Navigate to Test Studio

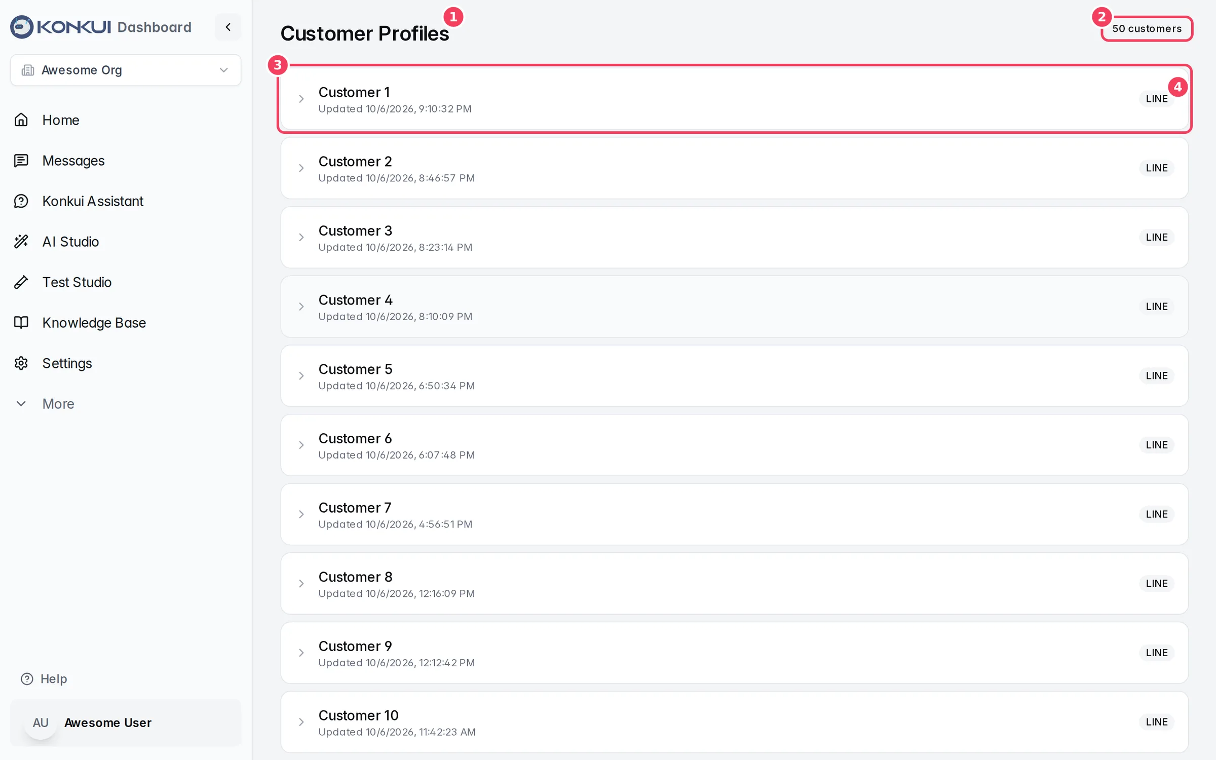tap(77, 282)
